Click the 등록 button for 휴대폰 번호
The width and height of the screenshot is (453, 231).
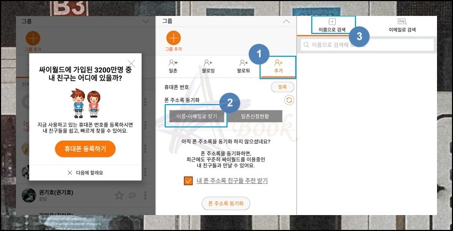[x=282, y=87]
